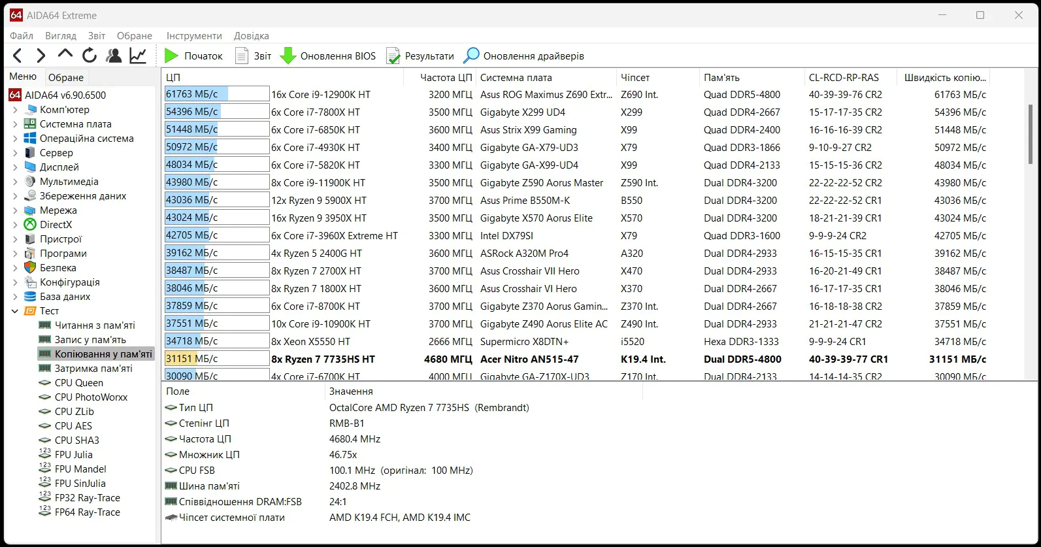Click the Безпека shield icon
The image size is (1041, 547).
click(30, 268)
